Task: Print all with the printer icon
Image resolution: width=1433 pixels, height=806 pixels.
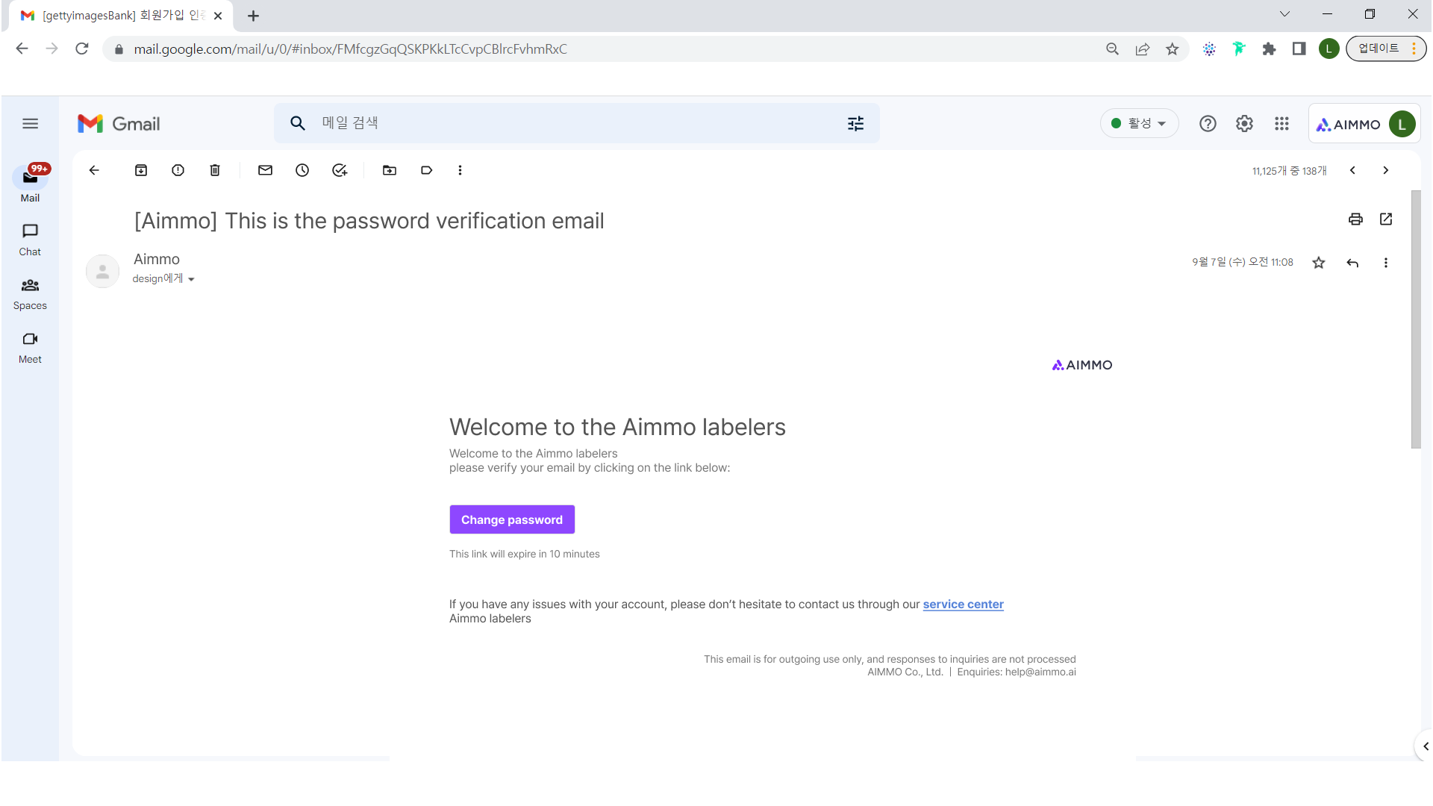Action: pyautogui.click(x=1355, y=219)
